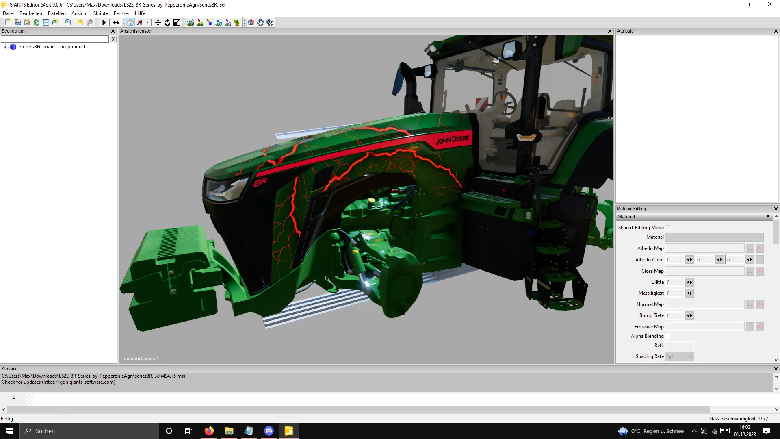Enable Alpha Blending checkbox
Screen dimensions: 780x439
667,336
